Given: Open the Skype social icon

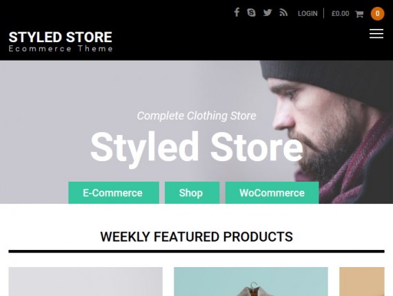Looking at the screenshot, I should [x=251, y=12].
